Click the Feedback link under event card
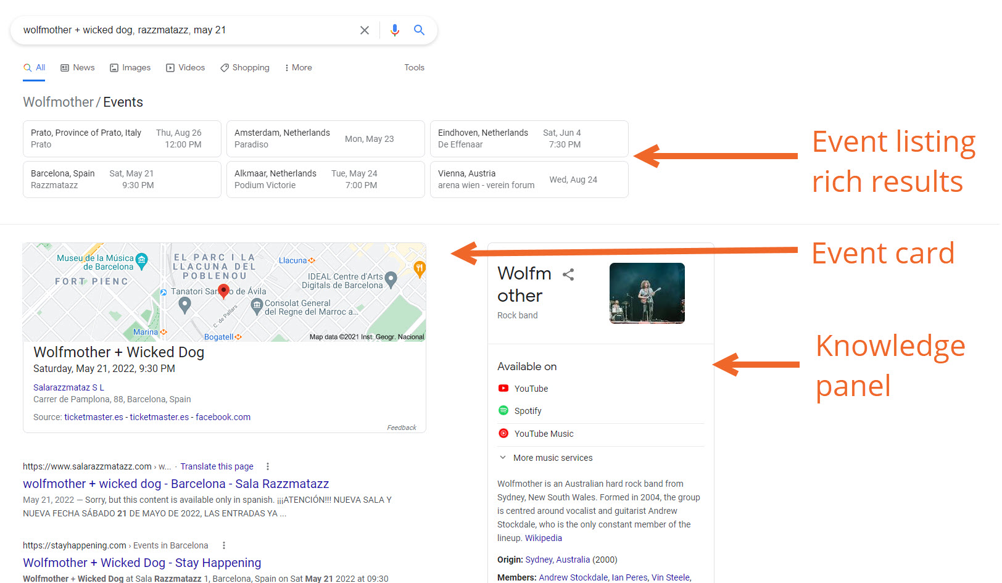1002x583 pixels. [402, 428]
